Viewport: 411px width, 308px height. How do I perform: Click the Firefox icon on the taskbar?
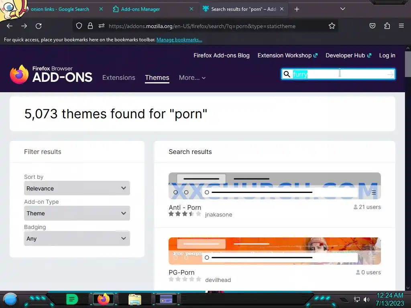[103, 299]
